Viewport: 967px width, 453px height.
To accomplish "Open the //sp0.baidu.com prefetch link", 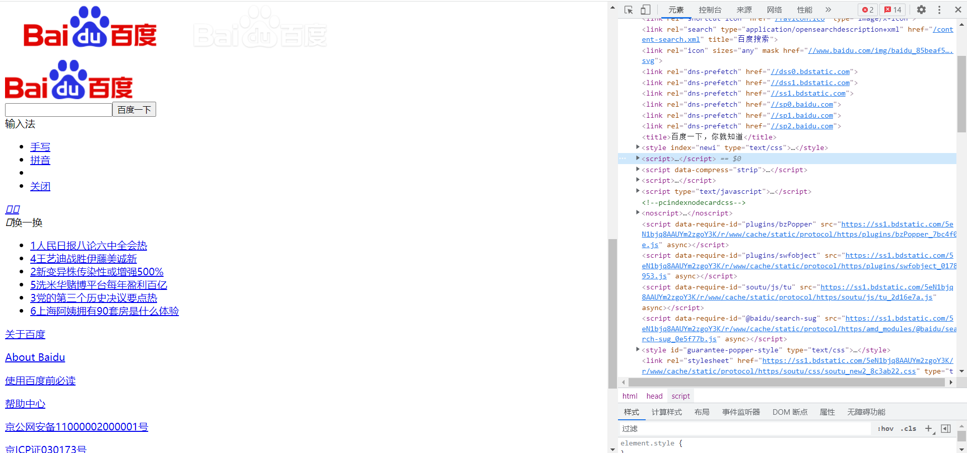I will tap(802, 105).
